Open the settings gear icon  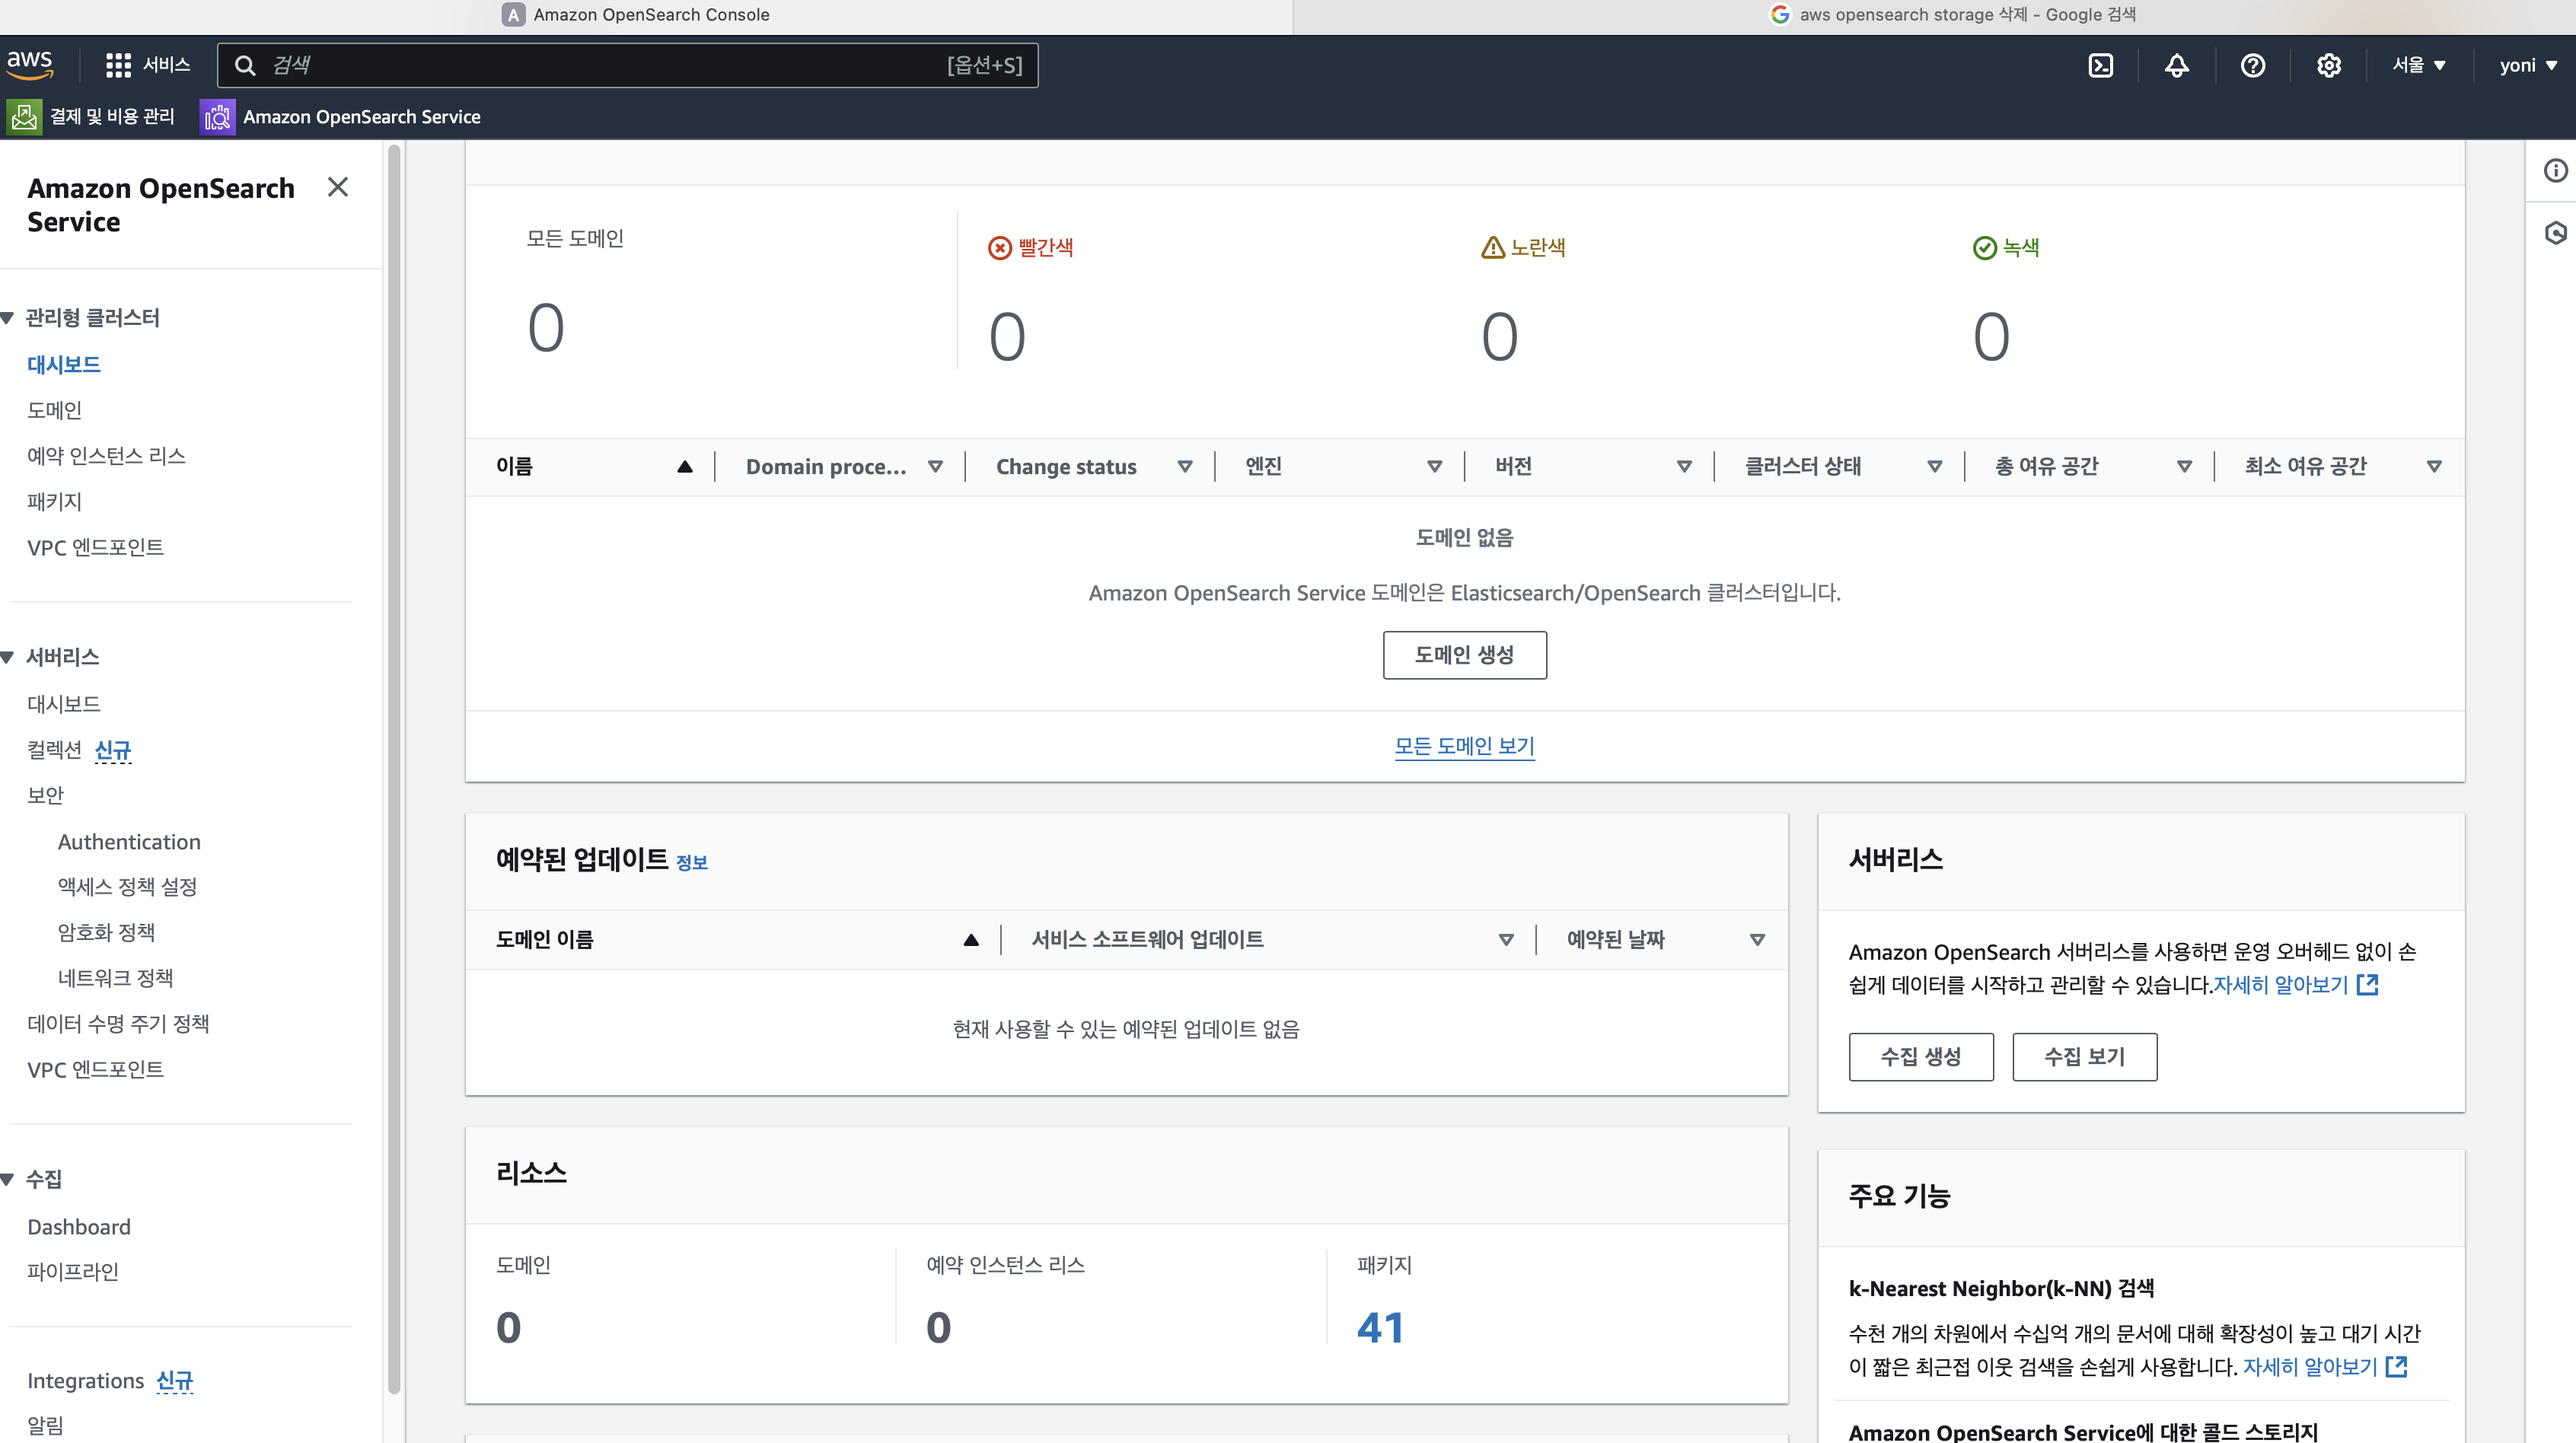[2329, 66]
